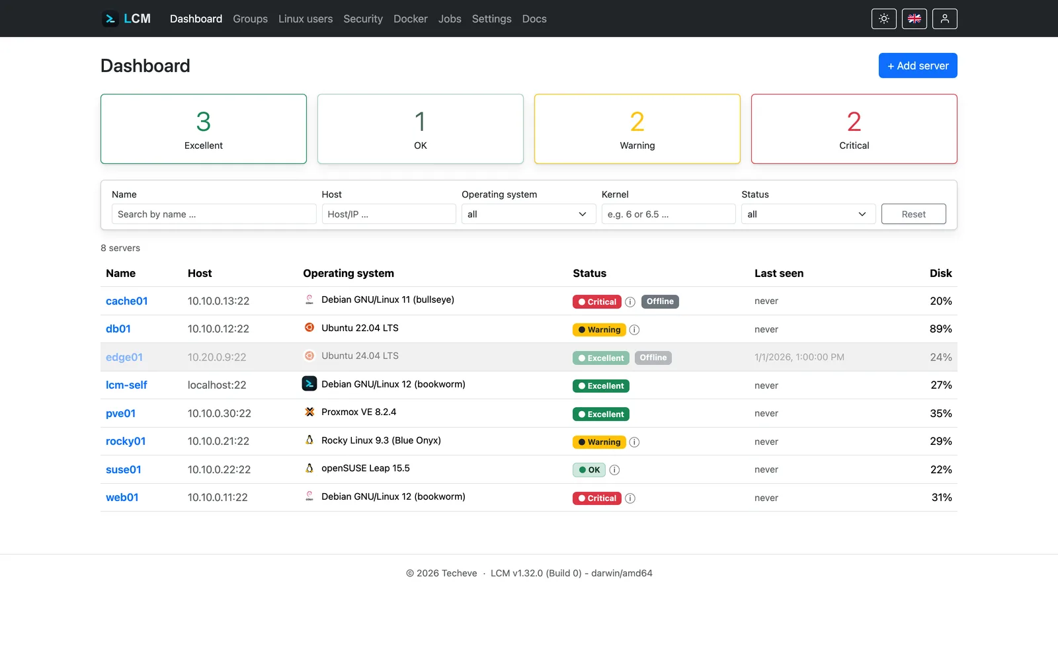Open Linux users section
This screenshot has height=661, width=1058.
tap(305, 19)
